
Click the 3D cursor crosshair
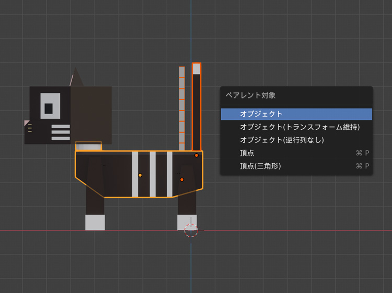[191, 230]
